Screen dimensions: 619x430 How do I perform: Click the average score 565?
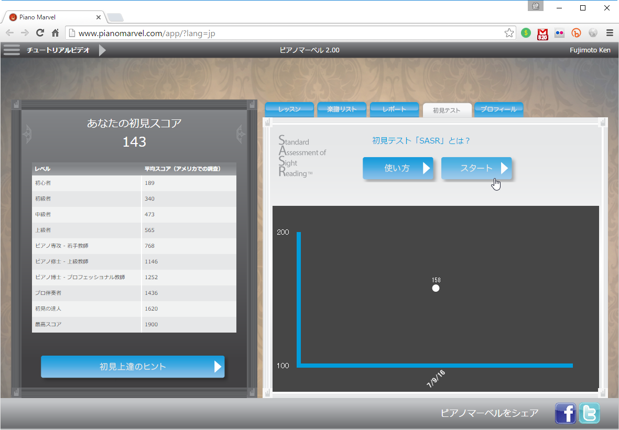click(149, 230)
